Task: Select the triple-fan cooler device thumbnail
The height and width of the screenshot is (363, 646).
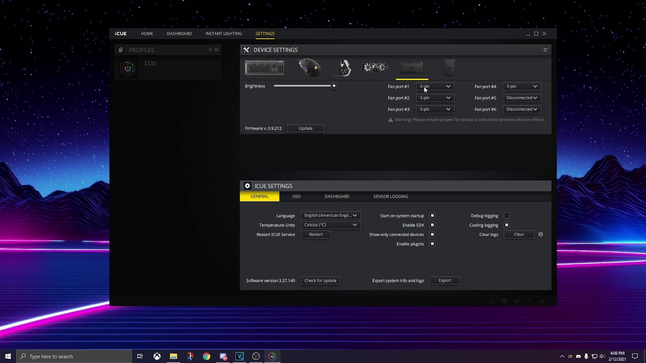Action: point(375,67)
